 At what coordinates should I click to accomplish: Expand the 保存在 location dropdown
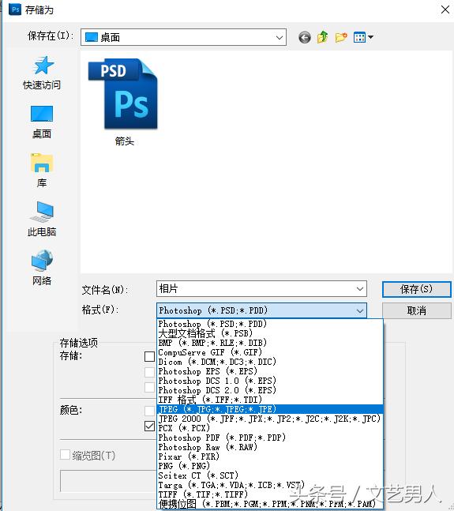pos(279,37)
